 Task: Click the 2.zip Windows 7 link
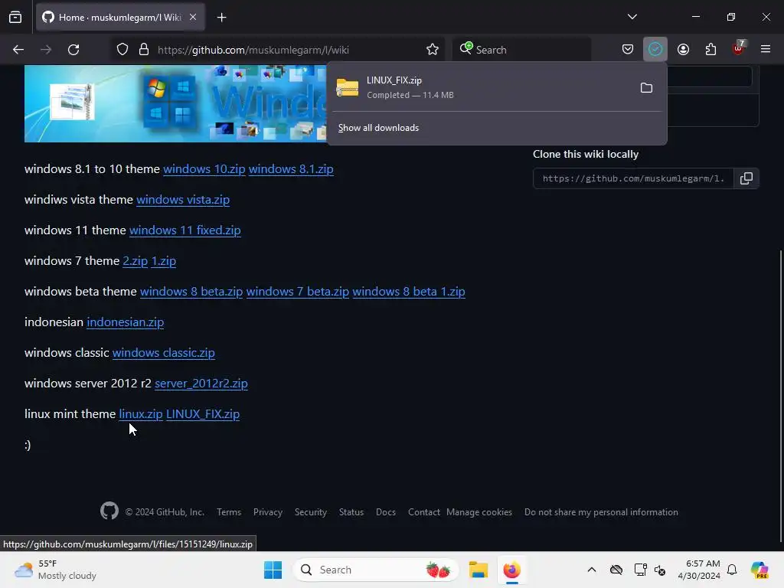click(x=135, y=261)
